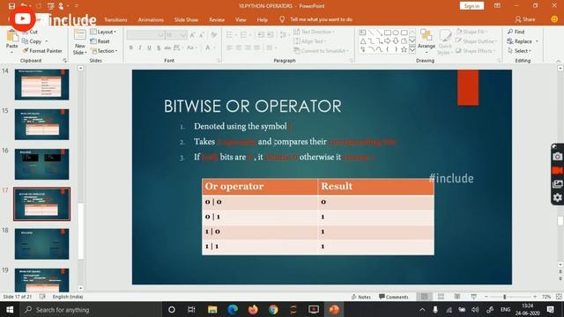This screenshot has height=317, width=564.
Task: Open the Layout dropdown
Action: (x=103, y=32)
